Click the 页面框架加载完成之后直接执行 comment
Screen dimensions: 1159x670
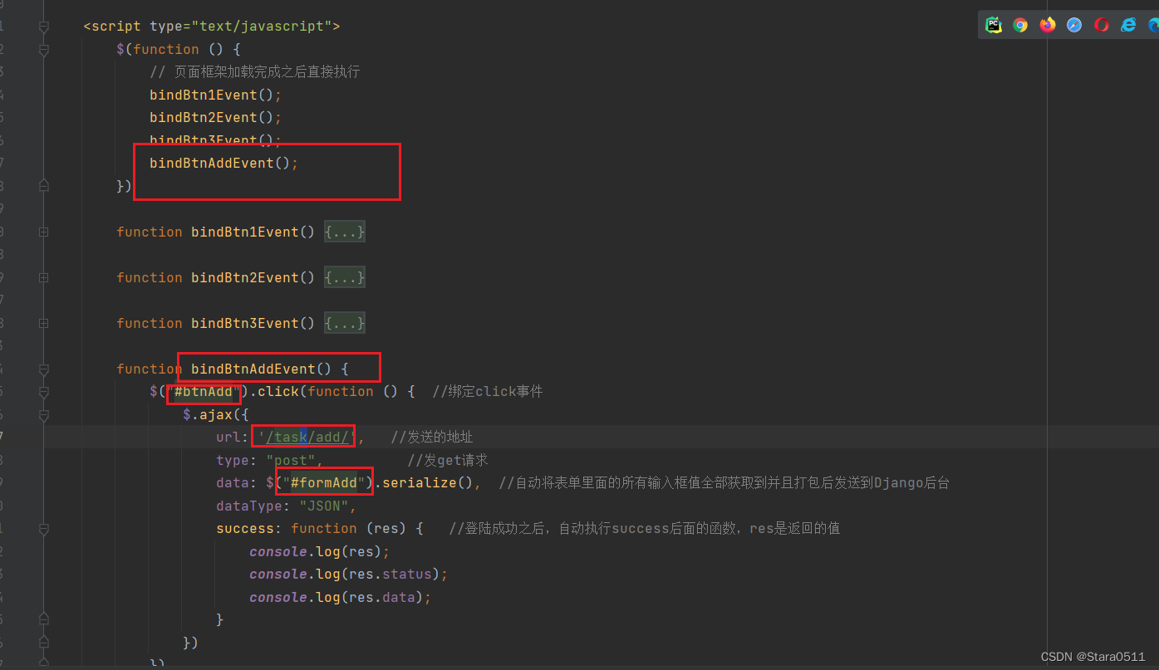[x=254, y=72]
